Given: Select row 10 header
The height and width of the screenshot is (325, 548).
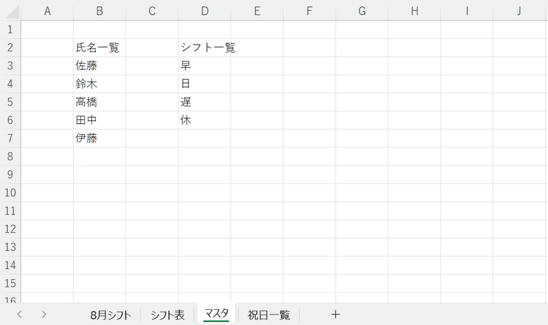Looking at the screenshot, I should pos(10,193).
